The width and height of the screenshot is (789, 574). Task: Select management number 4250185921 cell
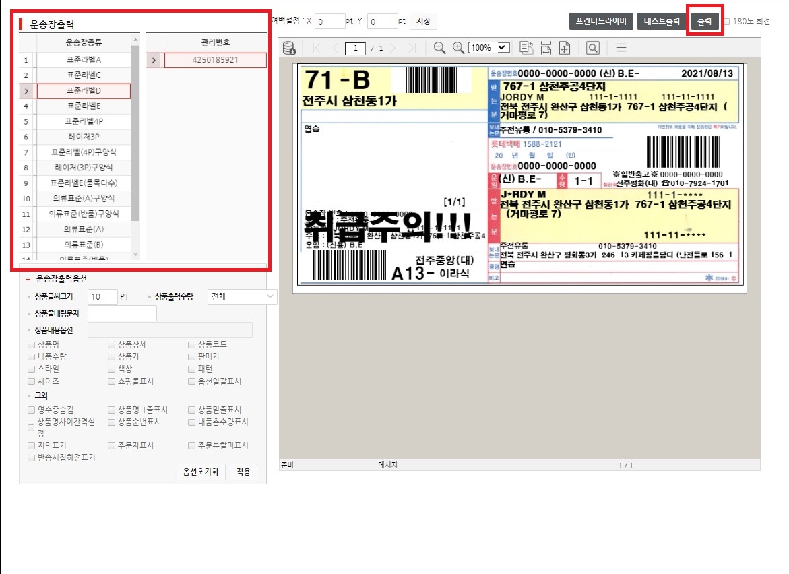(x=216, y=60)
